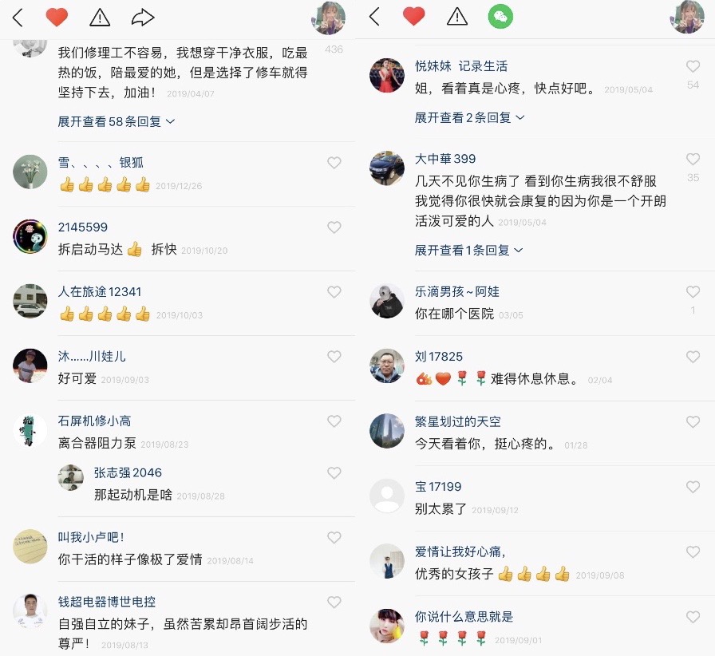Open report warning triangle in right header
This screenshot has width=715, height=656.
pos(457,17)
